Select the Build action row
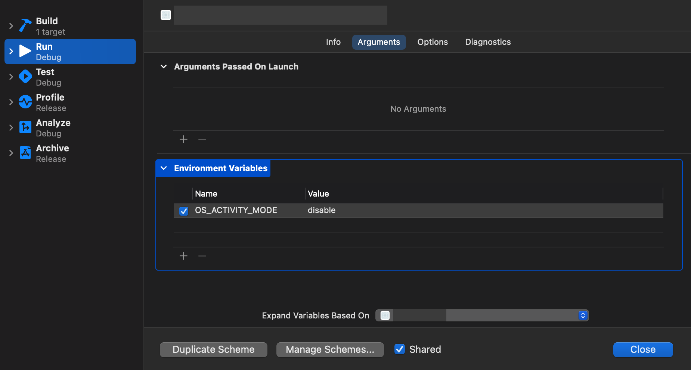 pyautogui.click(x=70, y=26)
